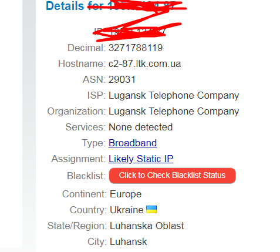Select the Continent value Europe

point(126,194)
